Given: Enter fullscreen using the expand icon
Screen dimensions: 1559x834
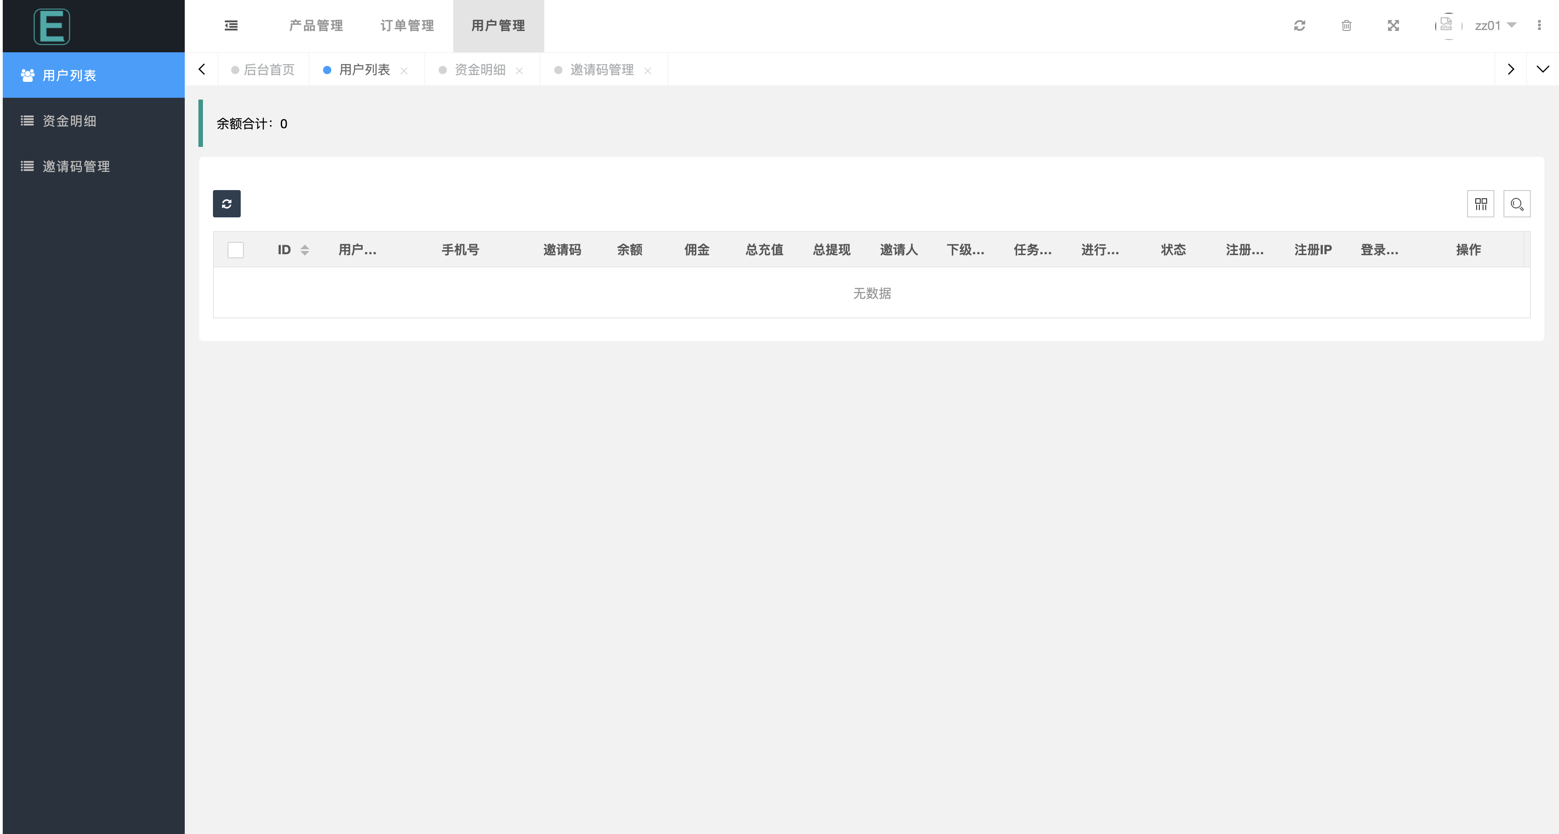Looking at the screenshot, I should (x=1393, y=25).
